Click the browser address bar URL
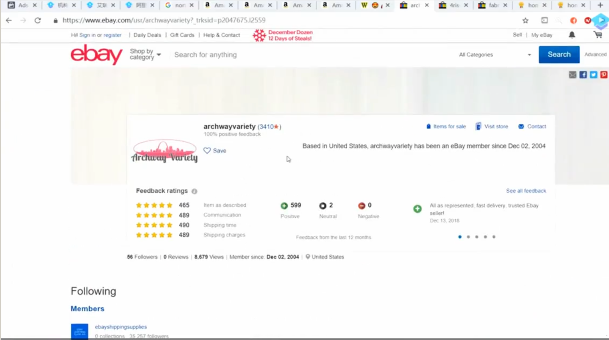This screenshot has height=340, width=609. (164, 20)
